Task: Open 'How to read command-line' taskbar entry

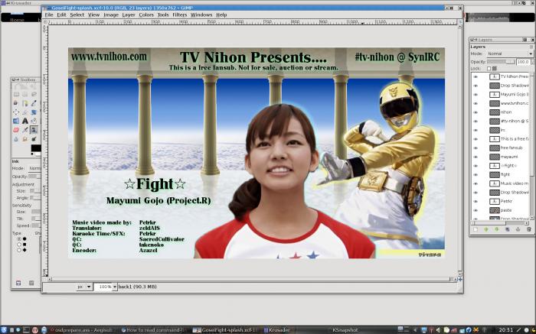Action: point(155,330)
